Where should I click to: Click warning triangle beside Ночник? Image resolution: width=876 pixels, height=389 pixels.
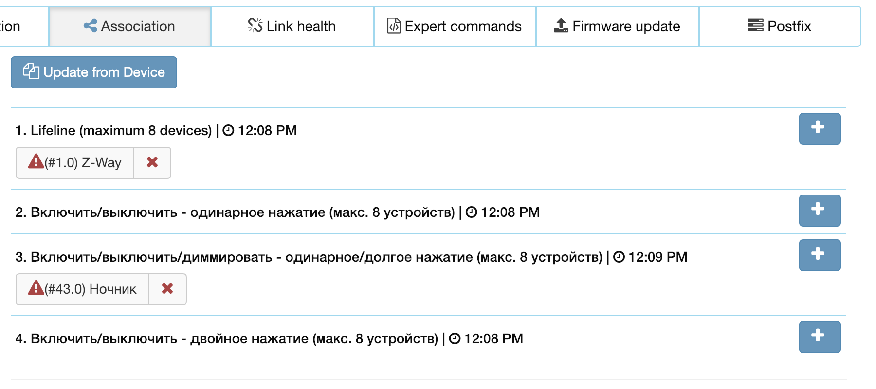tap(36, 288)
